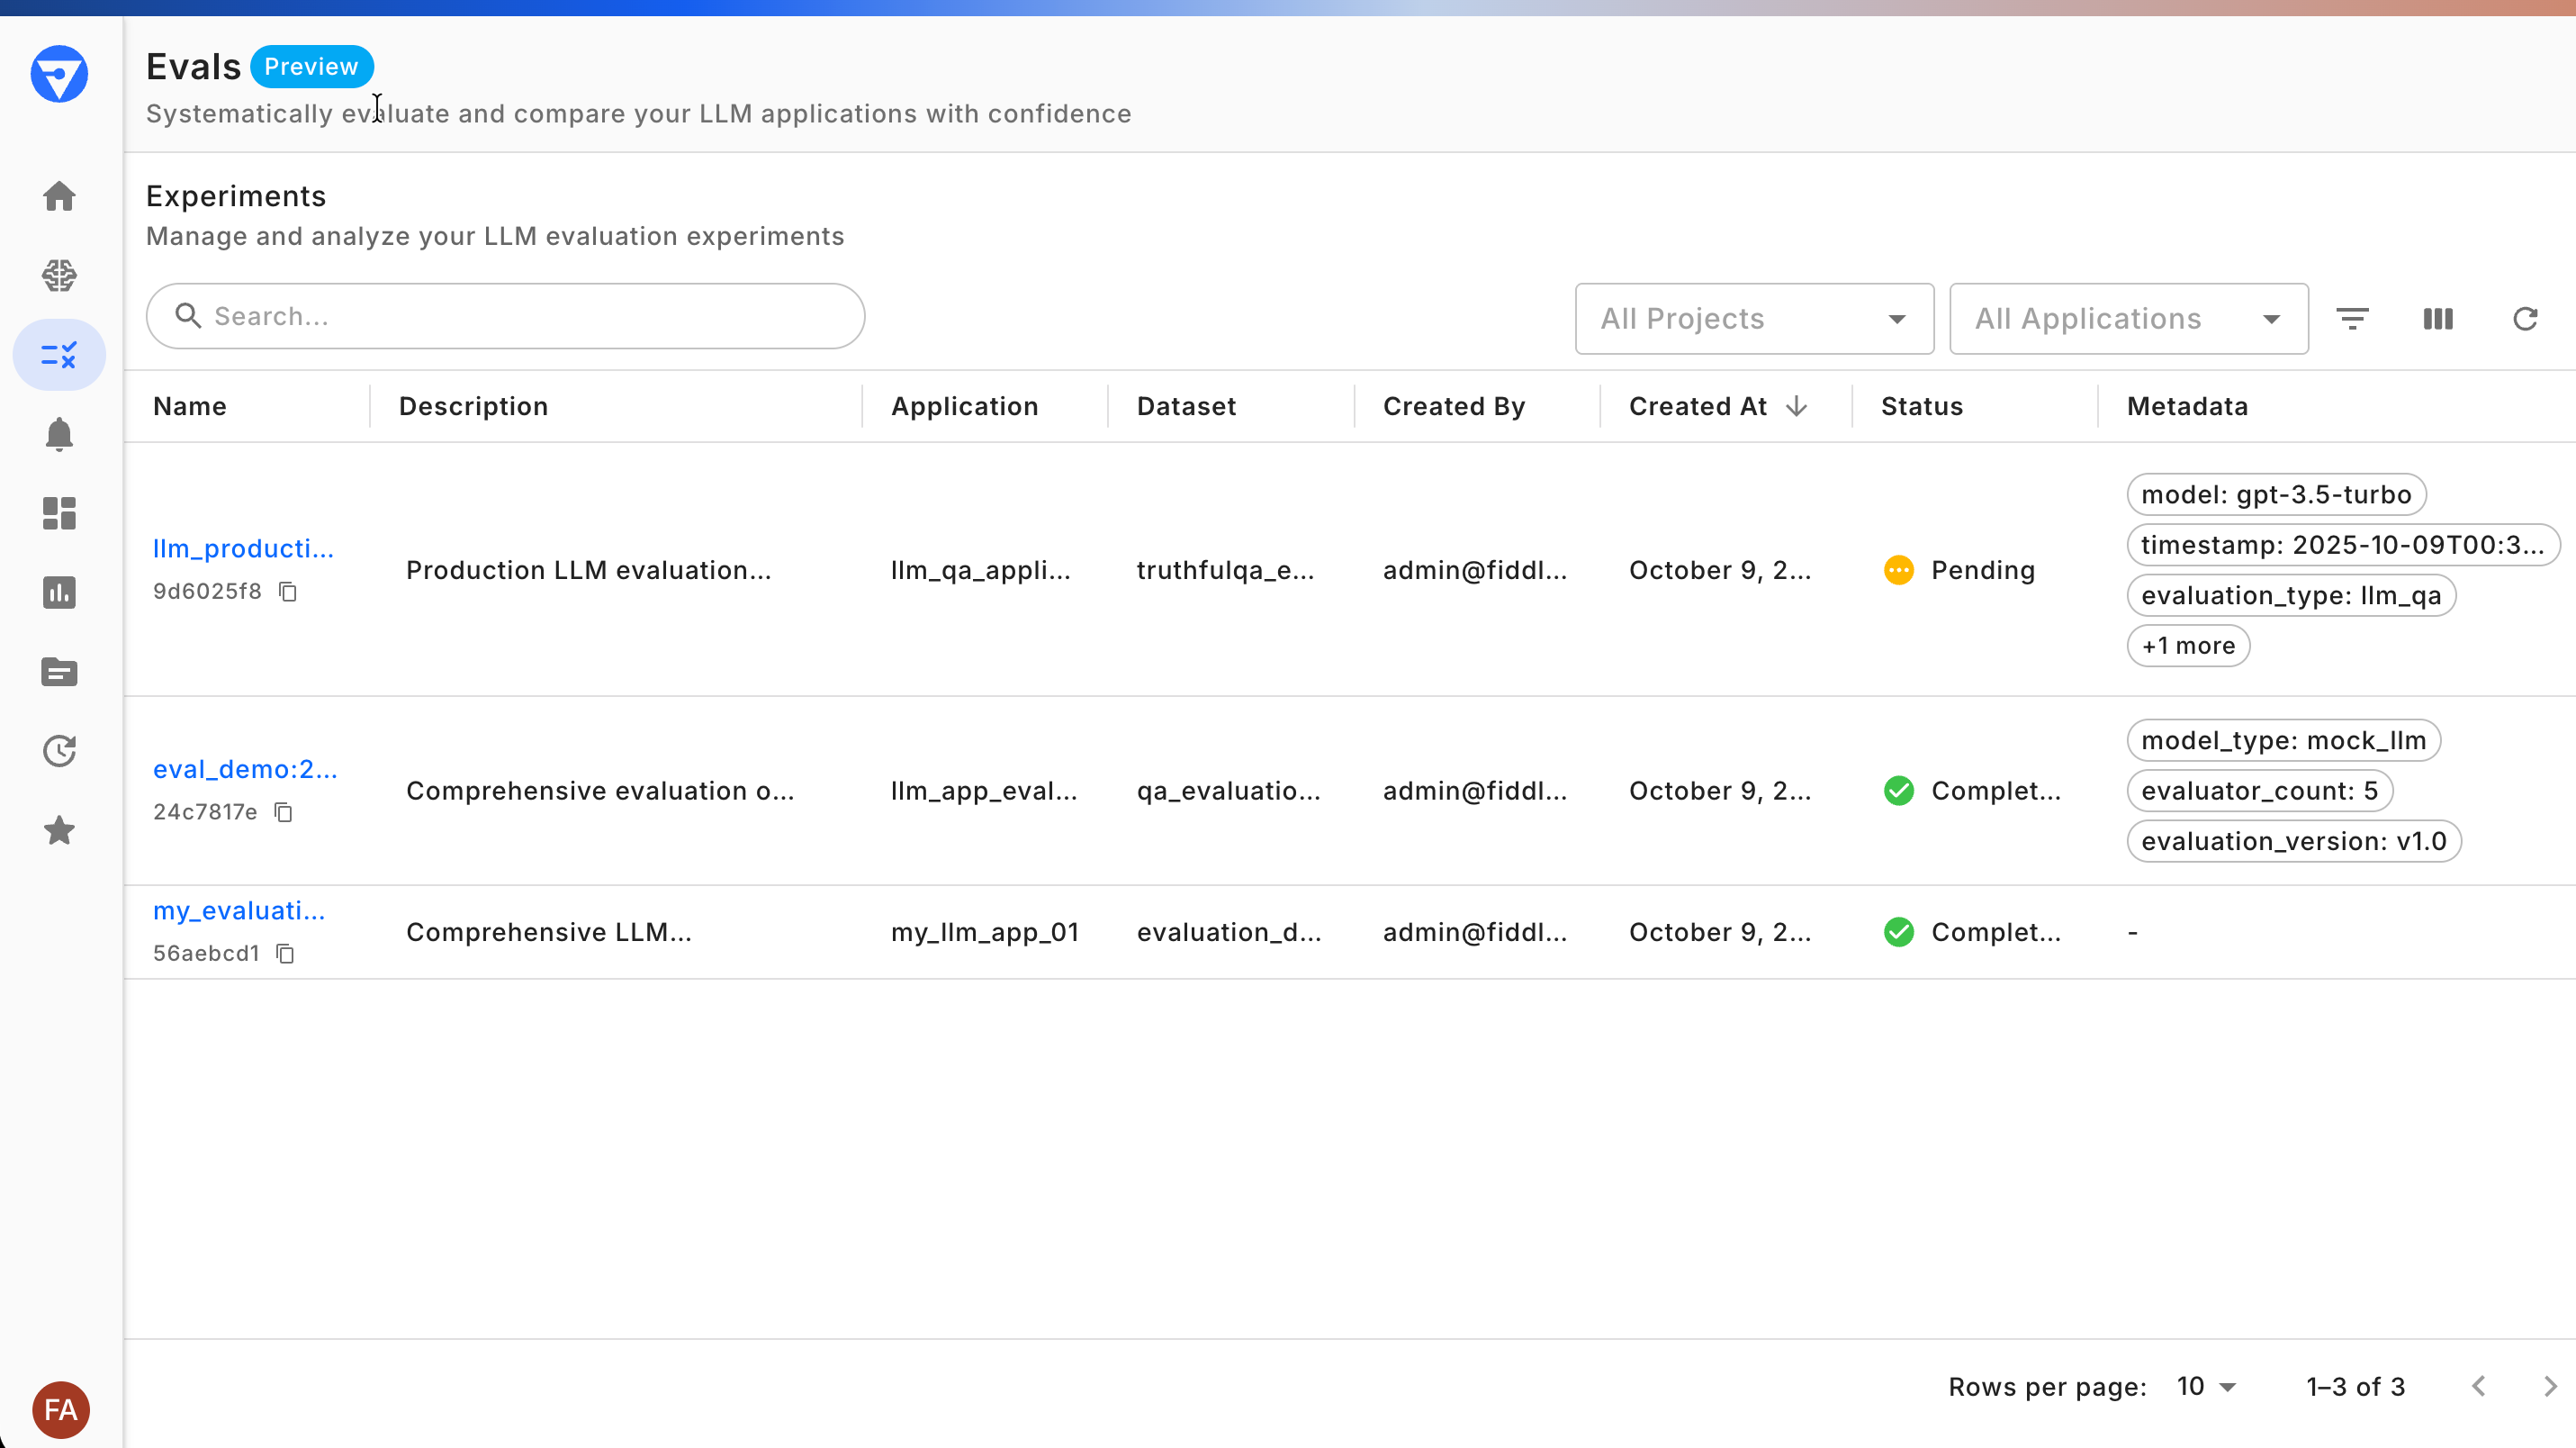The height and width of the screenshot is (1448, 2576).
Task: Copy the 9d6025f8 experiment ID
Action: (289, 591)
